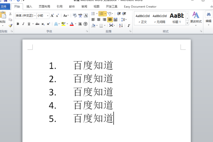Image resolution: width=213 pixels, height=142 pixels.
Task: Click the Multilevel List icon
Action: pos(109,13)
